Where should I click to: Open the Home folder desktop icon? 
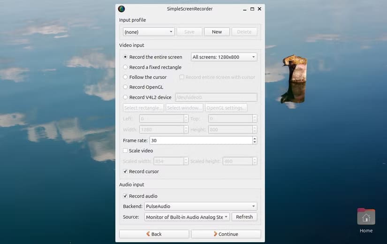[366, 221]
